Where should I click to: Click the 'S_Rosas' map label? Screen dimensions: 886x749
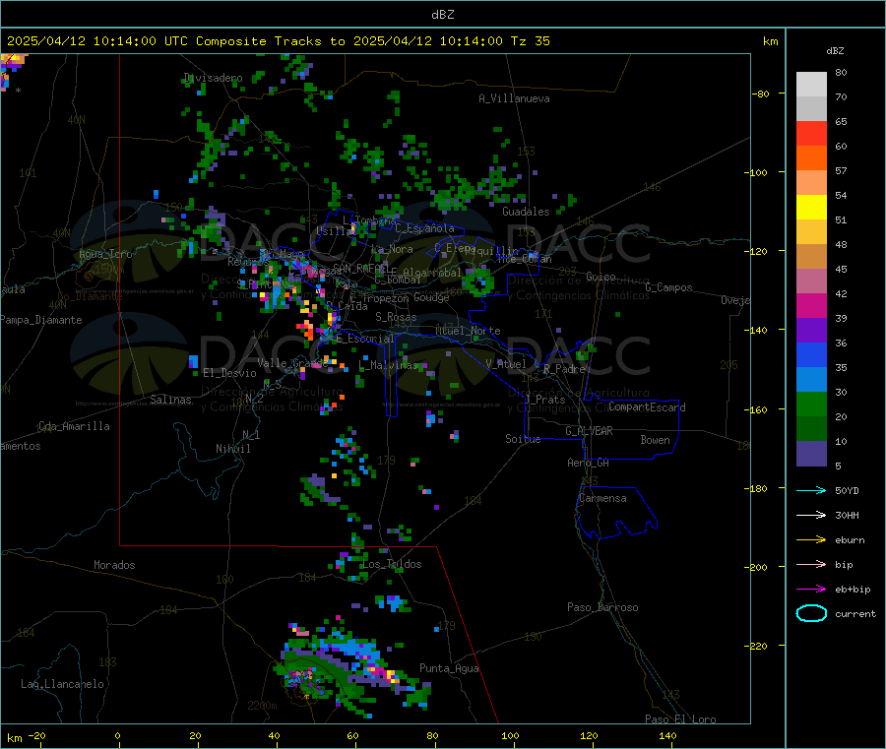click(x=396, y=317)
